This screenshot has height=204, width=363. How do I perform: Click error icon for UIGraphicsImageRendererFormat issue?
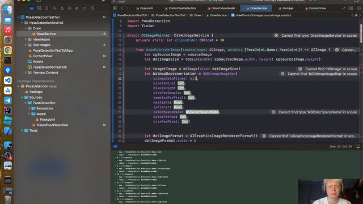coord(264,136)
